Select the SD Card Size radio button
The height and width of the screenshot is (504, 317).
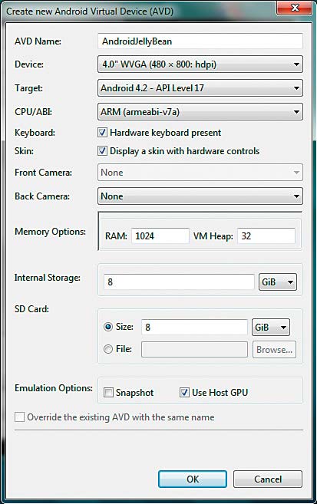pyautogui.click(x=108, y=327)
